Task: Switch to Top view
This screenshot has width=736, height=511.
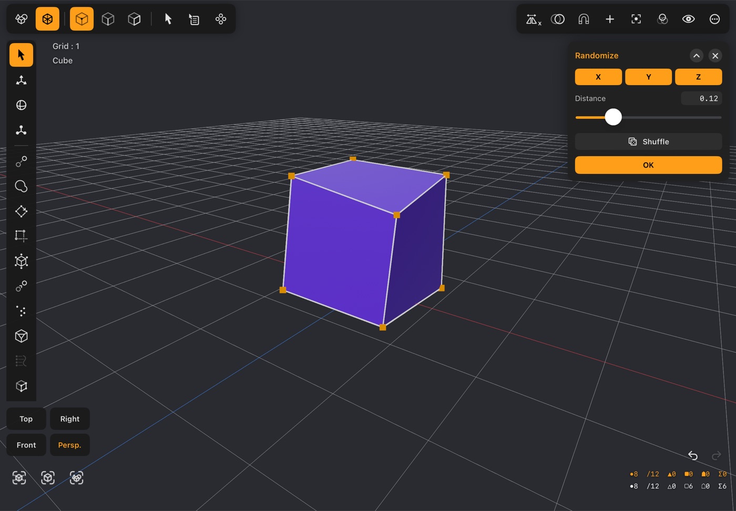Action: [x=26, y=419]
